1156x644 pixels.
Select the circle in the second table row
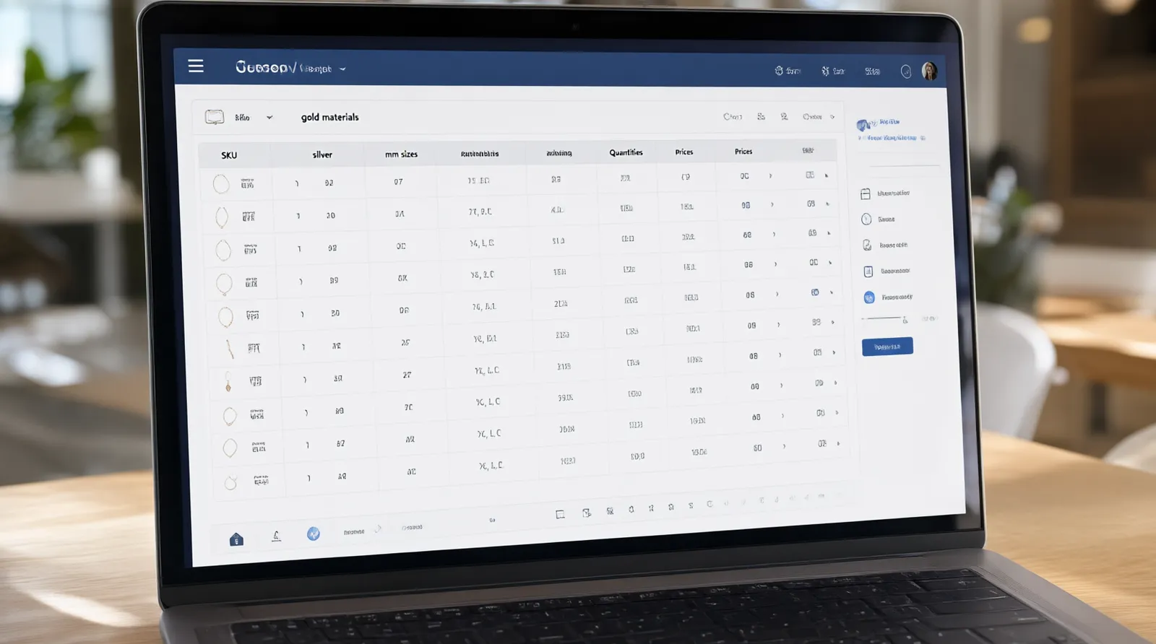click(x=222, y=217)
